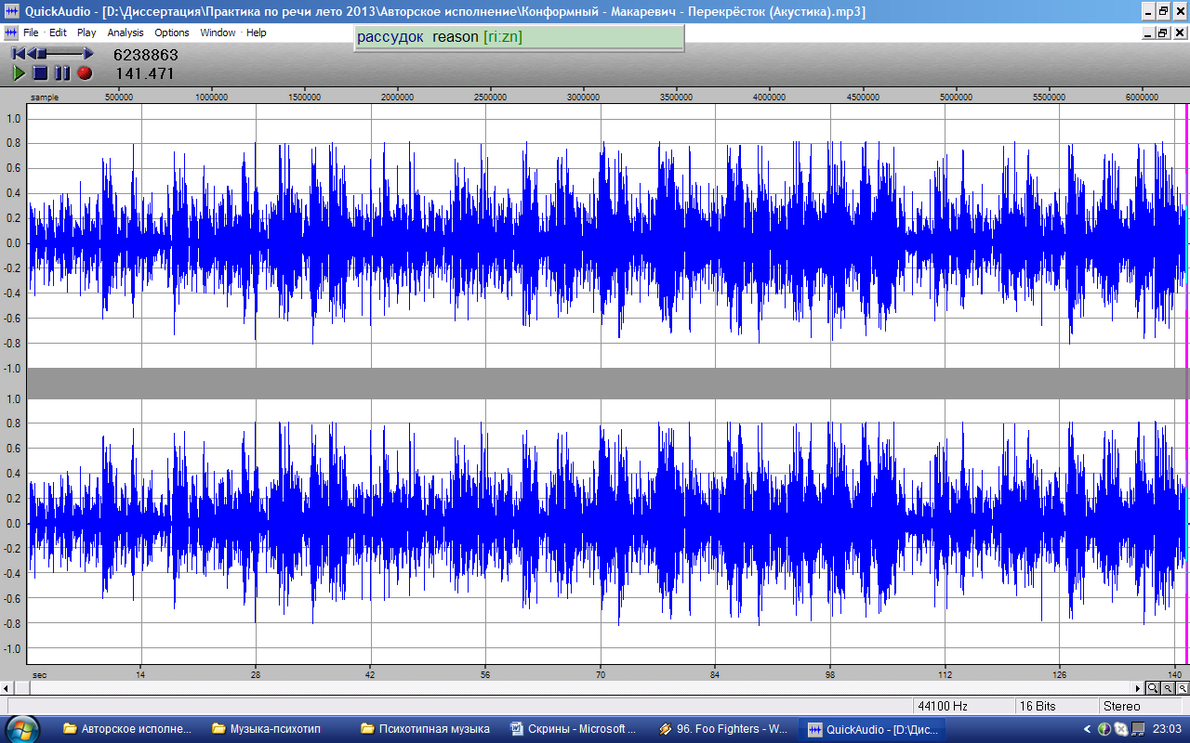Image resolution: width=1190 pixels, height=743 pixels.
Task: Expand hidden system tray icons
Action: [1088, 729]
